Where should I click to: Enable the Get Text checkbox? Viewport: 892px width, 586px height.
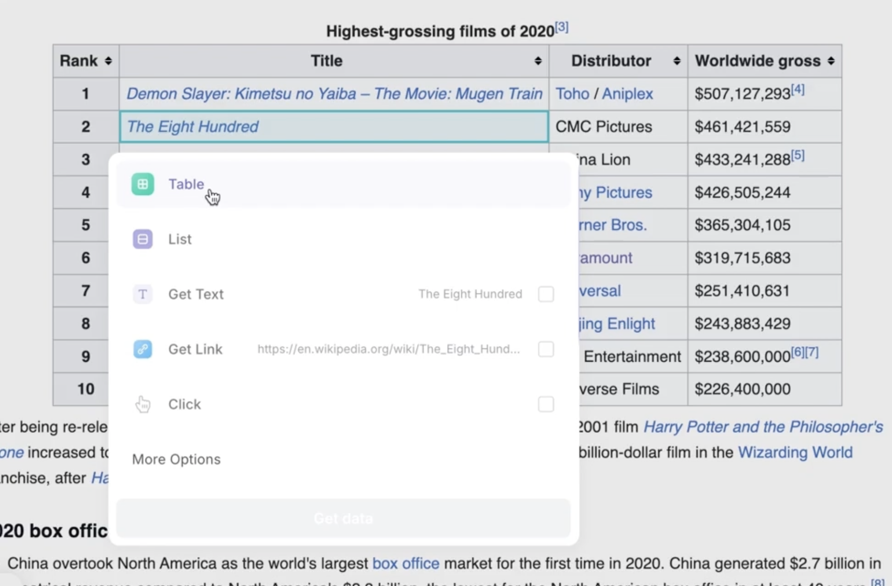[546, 294]
